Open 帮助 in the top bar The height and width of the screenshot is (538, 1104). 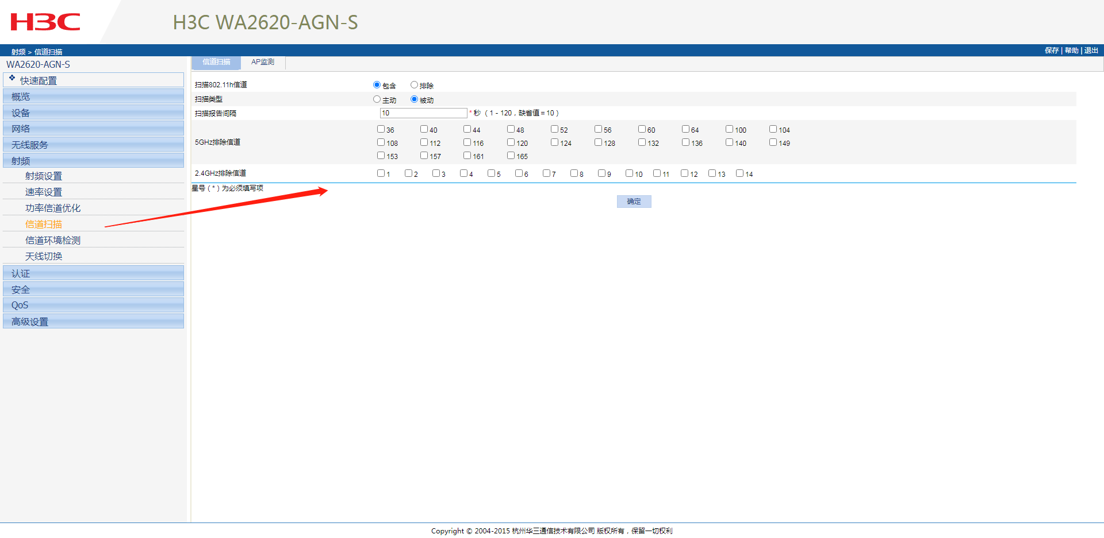tap(1071, 51)
